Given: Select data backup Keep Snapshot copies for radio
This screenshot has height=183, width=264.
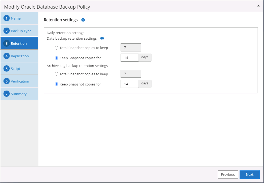Looking at the screenshot, I should pyautogui.click(x=56, y=58).
